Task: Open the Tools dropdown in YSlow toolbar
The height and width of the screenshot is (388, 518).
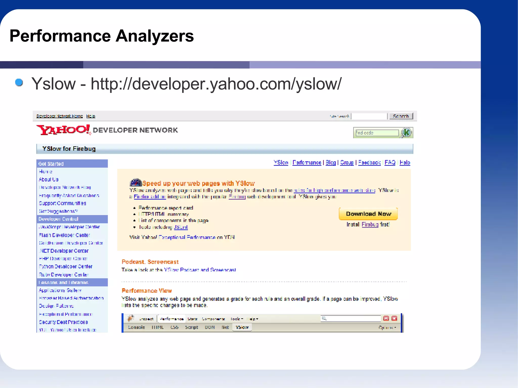Action: (237, 319)
